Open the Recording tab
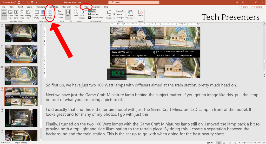Image resolution: width=266 pixels, height=144 pixels. point(96,7)
